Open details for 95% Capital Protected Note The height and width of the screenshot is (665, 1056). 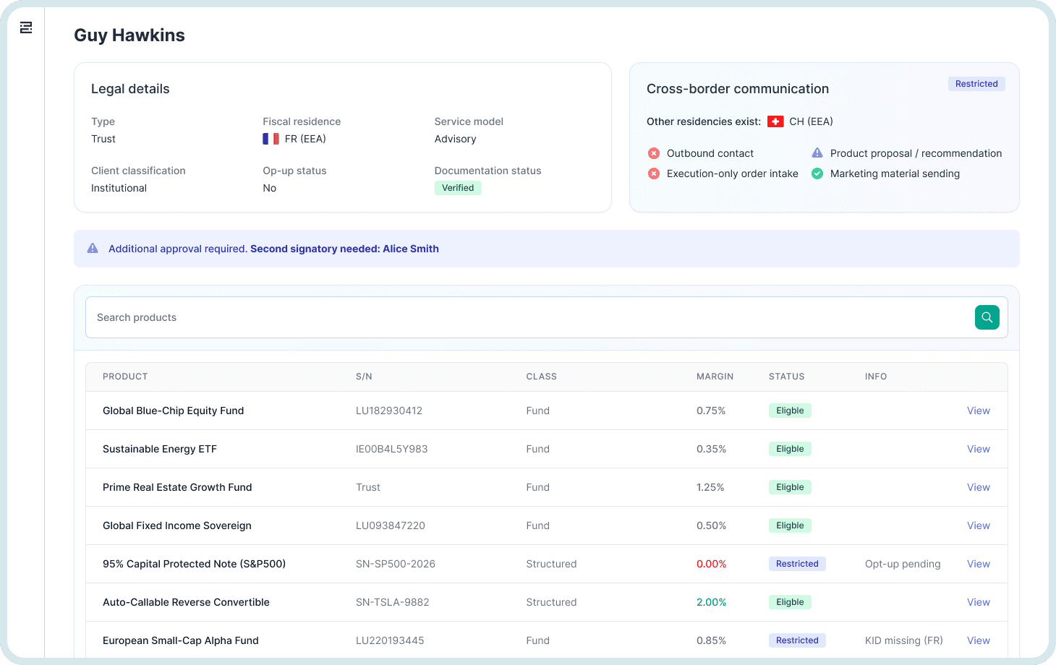979,564
